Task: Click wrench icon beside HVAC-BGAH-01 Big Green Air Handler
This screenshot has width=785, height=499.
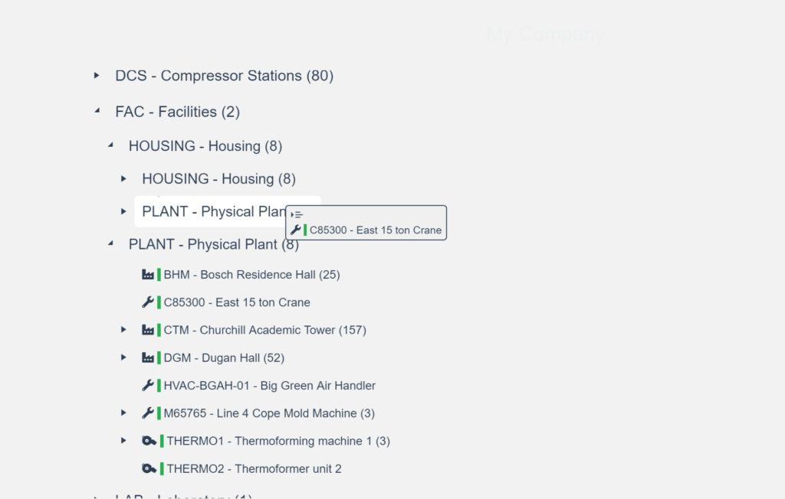Action: 148,386
